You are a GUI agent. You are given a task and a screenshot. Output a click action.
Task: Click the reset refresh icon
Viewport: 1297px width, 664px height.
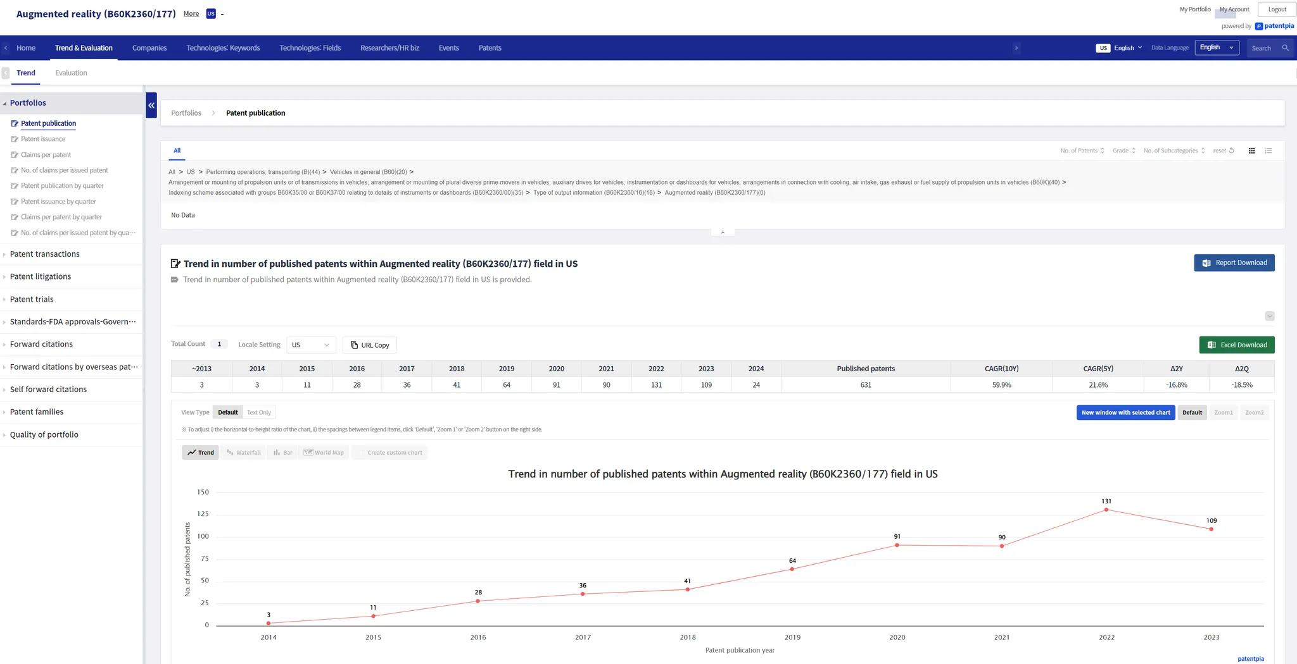(x=1231, y=151)
